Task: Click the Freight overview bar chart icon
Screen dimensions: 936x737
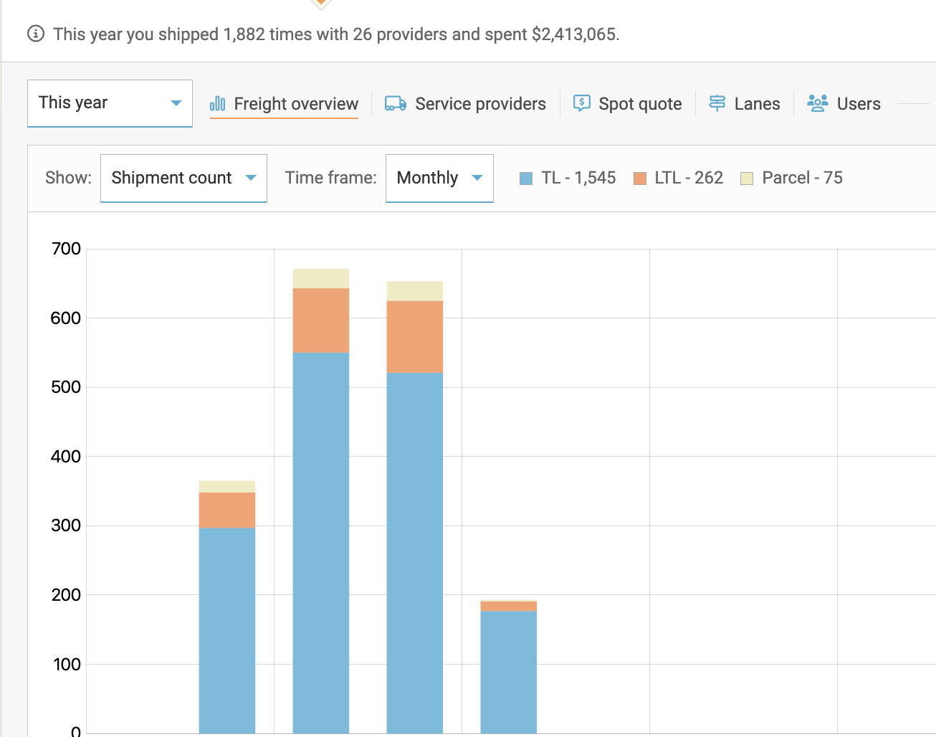Action: 216,103
